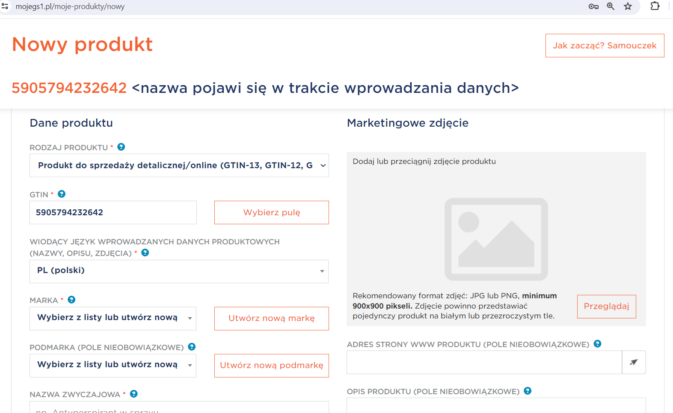Show help for Opis produktu field

coord(528,391)
